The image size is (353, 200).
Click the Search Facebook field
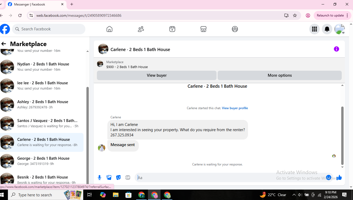49,29
